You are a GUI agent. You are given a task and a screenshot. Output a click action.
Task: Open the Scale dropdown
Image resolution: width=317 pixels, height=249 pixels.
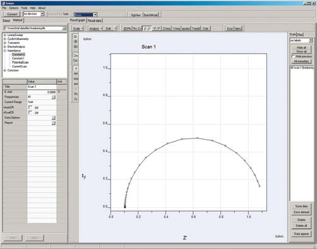(x=78, y=28)
